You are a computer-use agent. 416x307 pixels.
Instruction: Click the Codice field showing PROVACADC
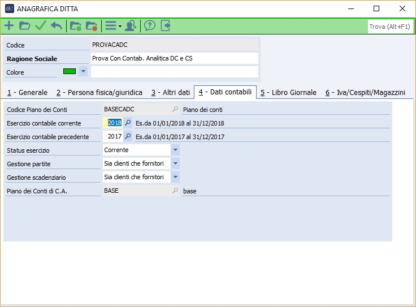tap(175, 45)
